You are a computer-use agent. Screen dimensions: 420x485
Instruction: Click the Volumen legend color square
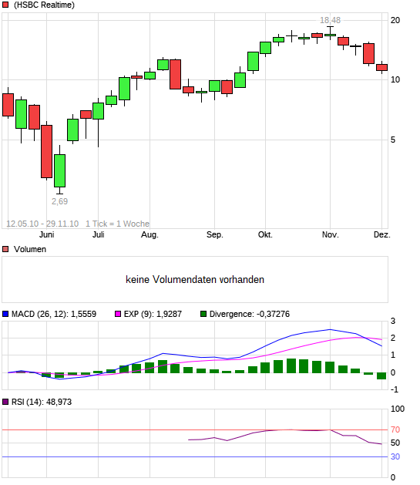point(5,249)
